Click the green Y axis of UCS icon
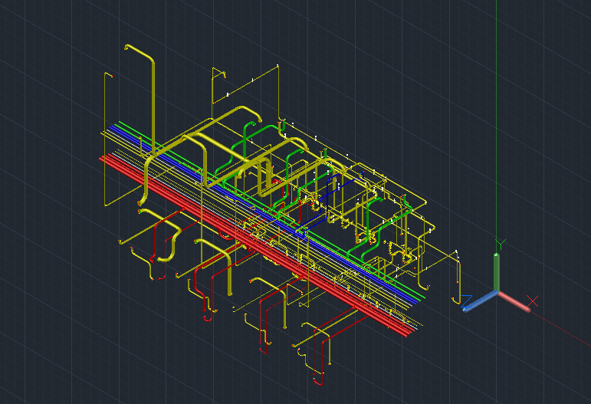Image resolution: width=591 pixels, height=404 pixels. [497, 272]
